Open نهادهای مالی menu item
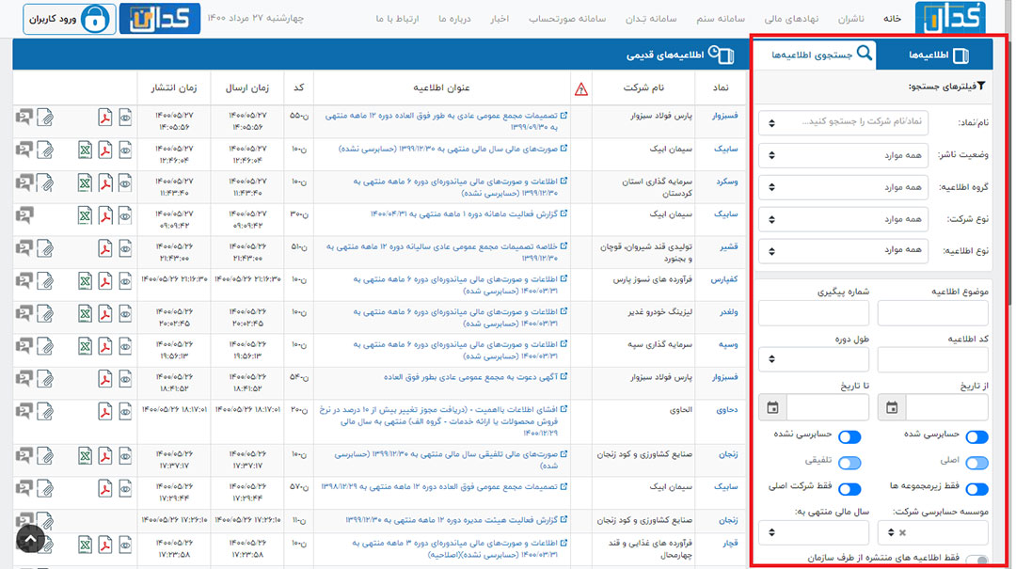This screenshot has height=569, width=1016. point(791,19)
